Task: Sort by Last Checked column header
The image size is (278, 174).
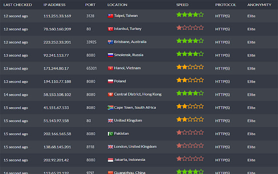Action: pos(18,5)
